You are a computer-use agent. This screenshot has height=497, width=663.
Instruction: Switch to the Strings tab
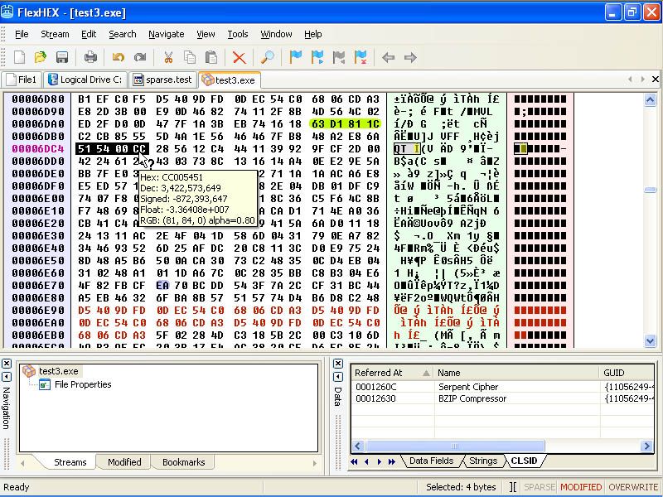click(x=482, y=461)
